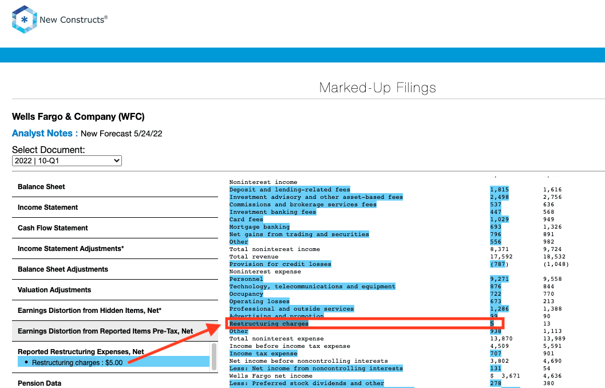This screenshot has width=605, height=388.
Task: Click highlighted value 1,815 for deposit fees
Action: pos(499,189)
